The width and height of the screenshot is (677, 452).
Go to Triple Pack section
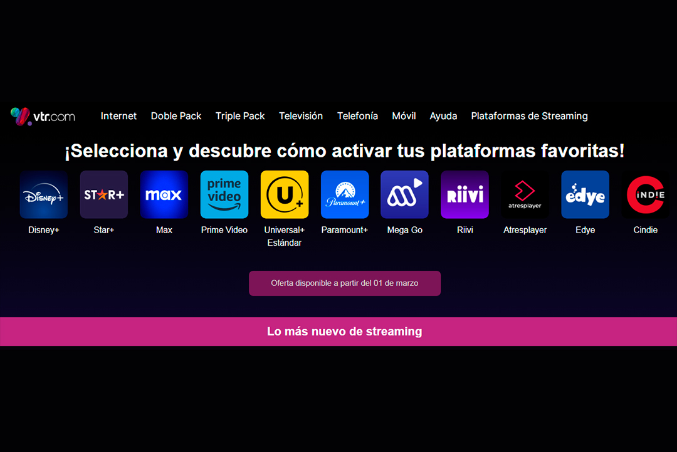point(240,116)
